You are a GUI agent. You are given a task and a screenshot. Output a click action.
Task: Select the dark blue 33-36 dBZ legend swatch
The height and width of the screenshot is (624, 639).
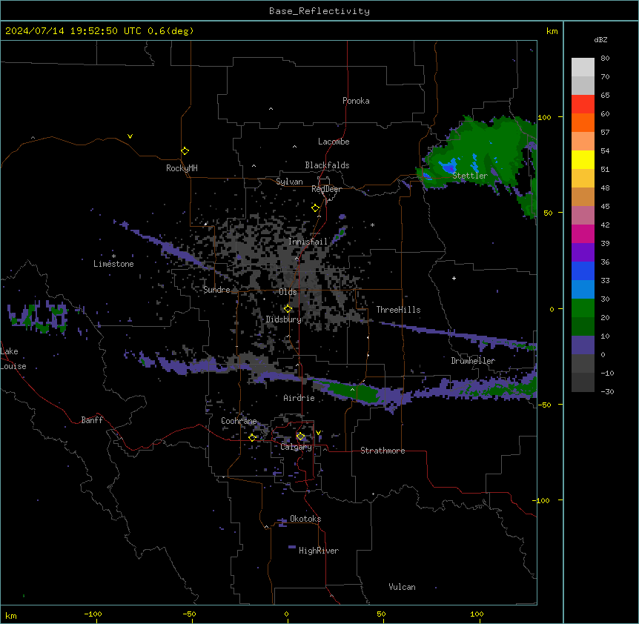pyautogui.click(x=583, y=270)
